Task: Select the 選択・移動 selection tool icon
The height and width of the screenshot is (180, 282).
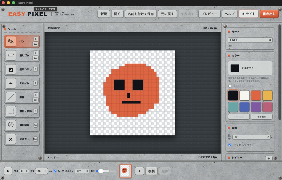Action: 11,111
